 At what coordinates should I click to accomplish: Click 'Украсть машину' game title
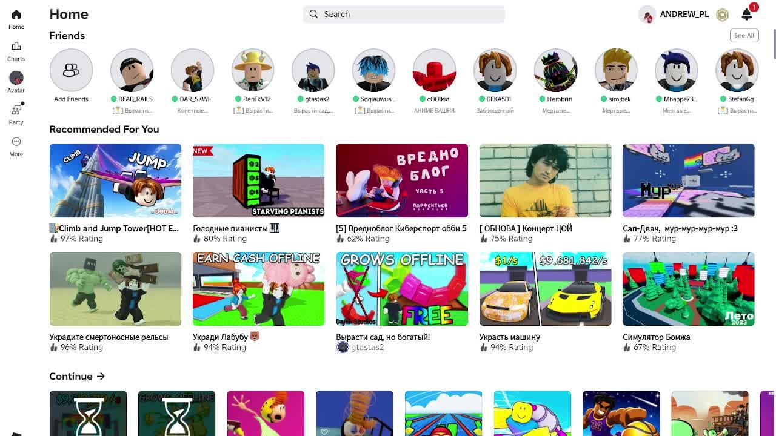[509, 337]
